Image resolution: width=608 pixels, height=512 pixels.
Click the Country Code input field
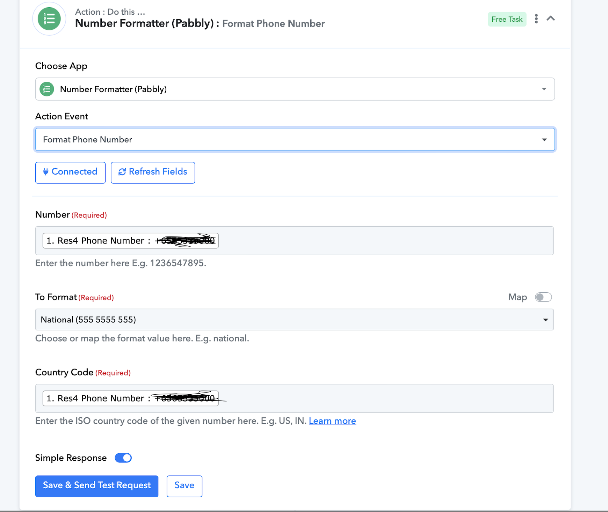(295, 398)
